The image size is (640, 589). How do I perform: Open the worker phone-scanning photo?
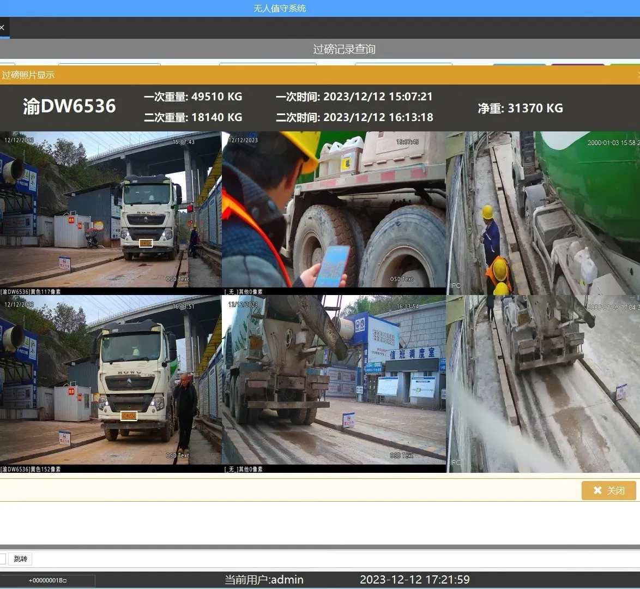334,209
